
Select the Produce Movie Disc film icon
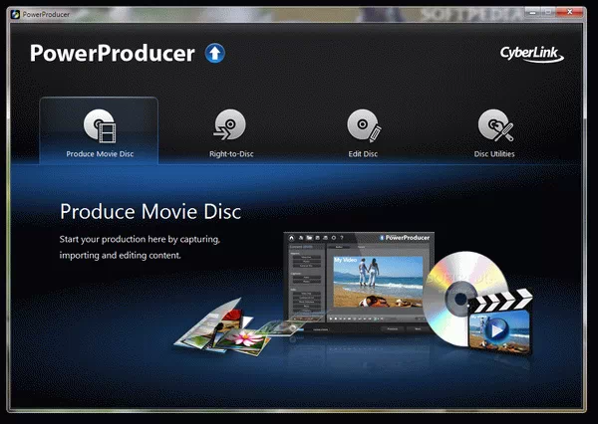click(x=99, y=126)
